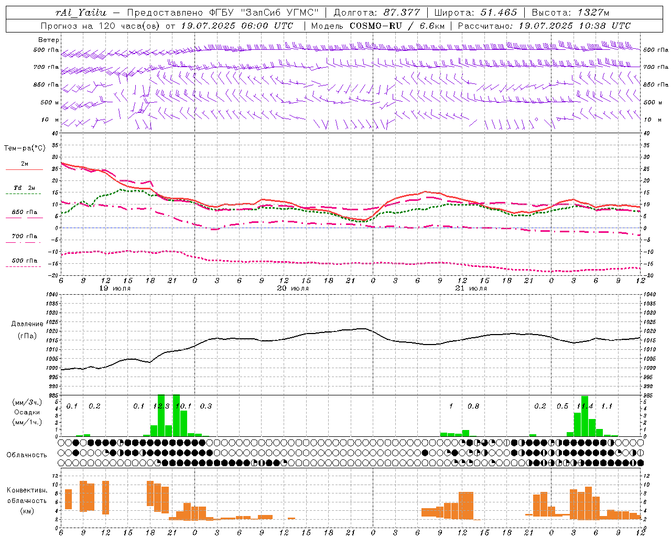Screen dimensions: 671x537
Task: Click the elevation value Высота: 1327м
Action: (570, 13)
